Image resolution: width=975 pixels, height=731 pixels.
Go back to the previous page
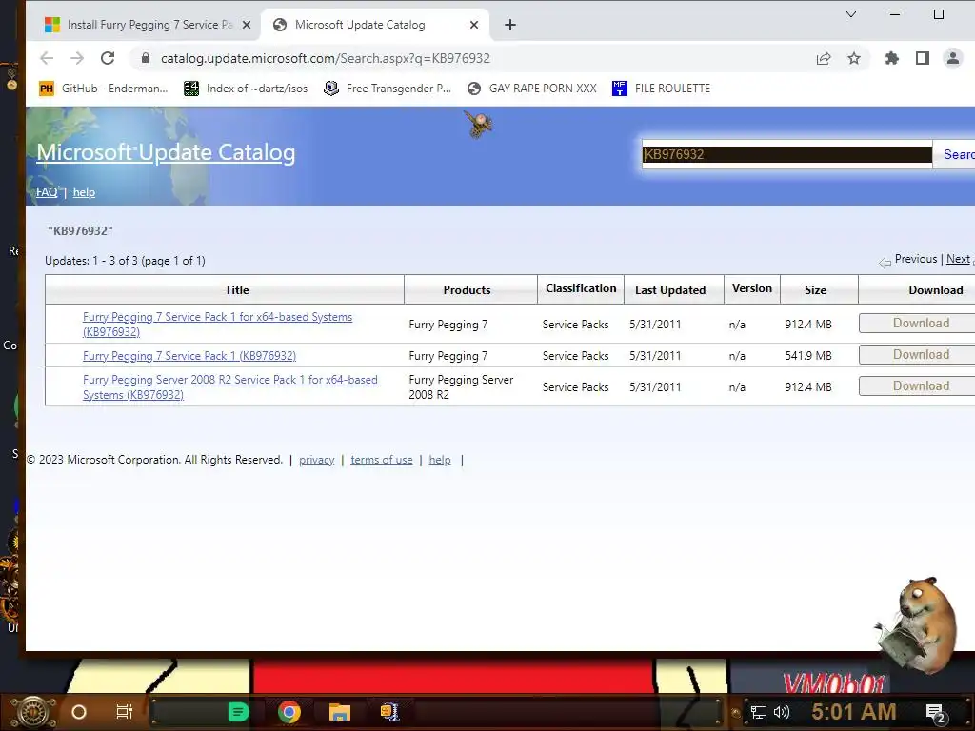click(x=47, y=58)
